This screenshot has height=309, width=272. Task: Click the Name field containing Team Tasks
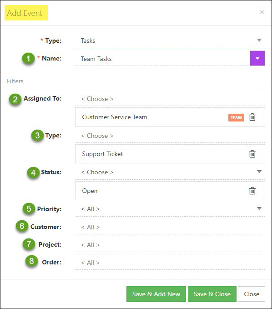click(x=162, y=59)
